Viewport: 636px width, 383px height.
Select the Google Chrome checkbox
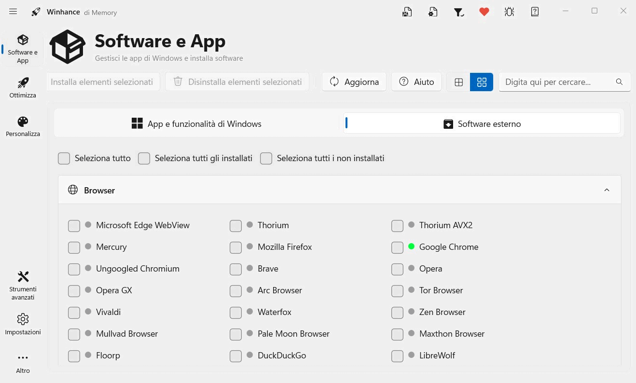coord(397,247)
